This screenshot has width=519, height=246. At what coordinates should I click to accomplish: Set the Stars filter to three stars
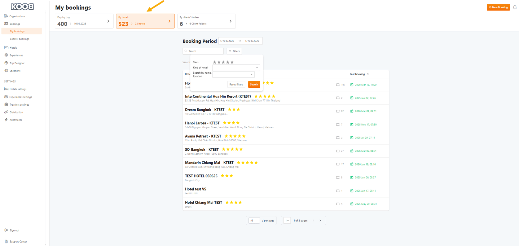pyautogui.click(x=223, y=62)
